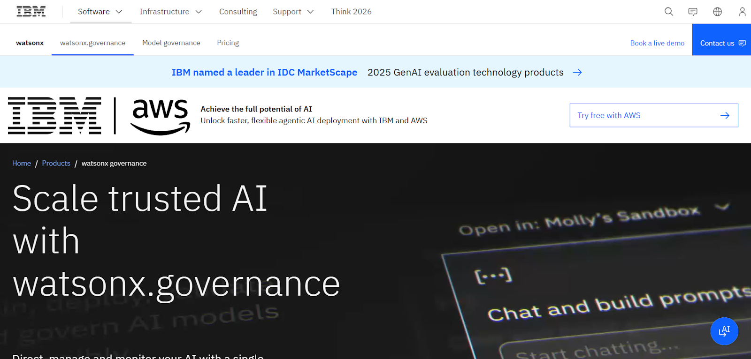Viewport: 751px width, 359px height.
Task: Go to Products breadcrumb
Action: click(56, 163)
